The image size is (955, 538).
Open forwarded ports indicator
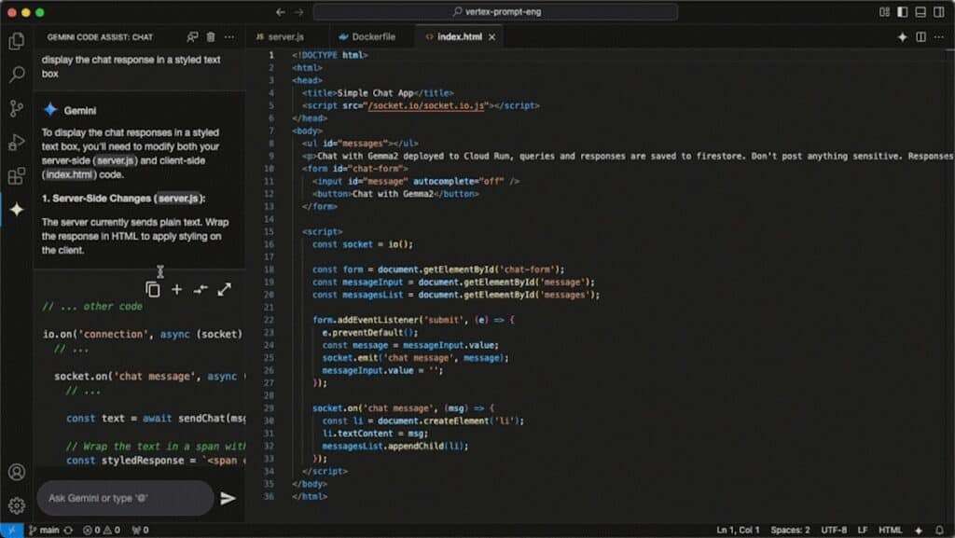click(x=141, y=531)
